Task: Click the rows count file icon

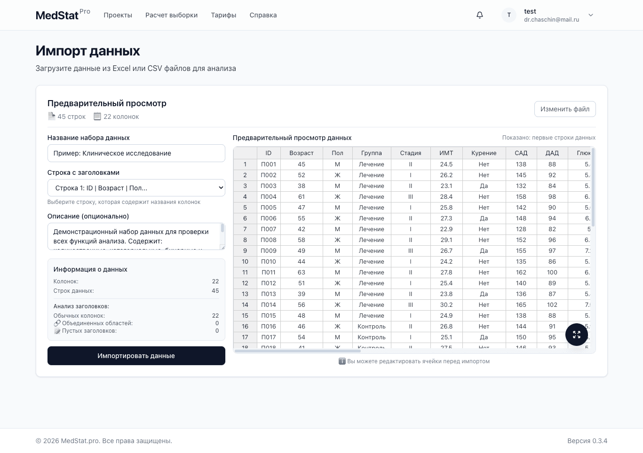Action: [51, 116]
